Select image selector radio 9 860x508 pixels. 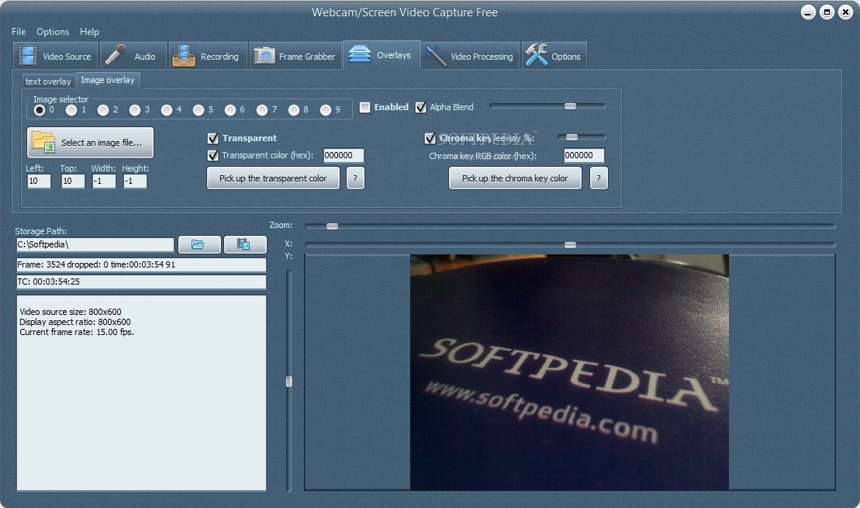(x=326, y=110)
